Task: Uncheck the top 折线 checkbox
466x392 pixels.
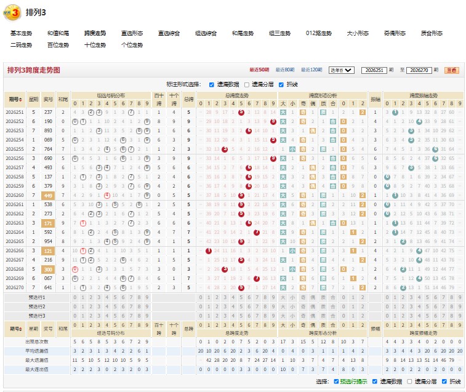Action: click(x=281, y=85)
